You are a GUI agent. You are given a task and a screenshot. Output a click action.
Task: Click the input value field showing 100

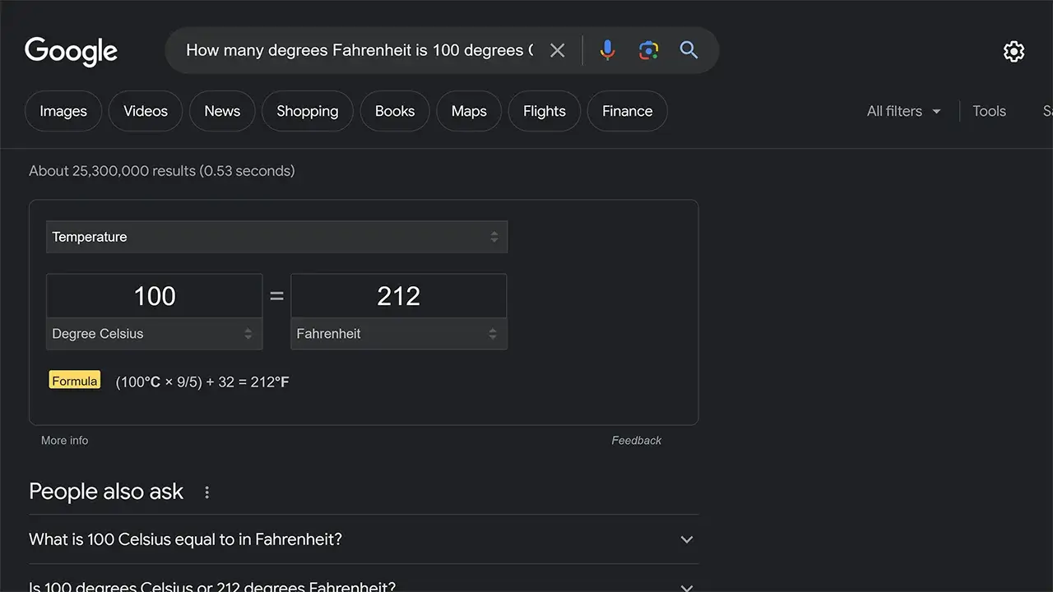pyautogui.click(x=155, y=296)
